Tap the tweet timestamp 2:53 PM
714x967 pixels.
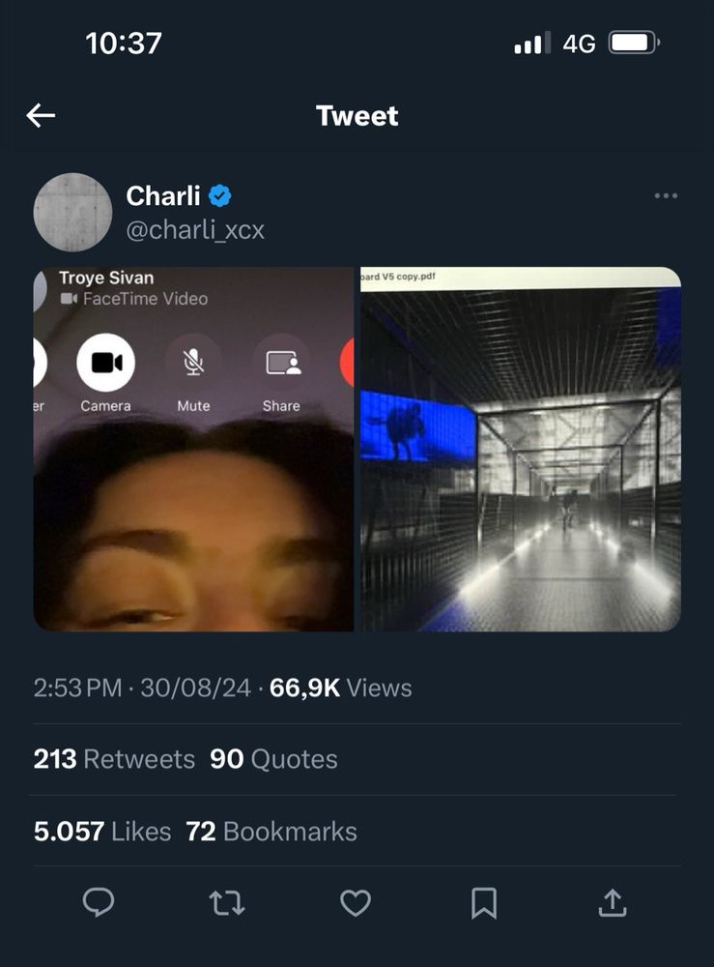[77, 689]
